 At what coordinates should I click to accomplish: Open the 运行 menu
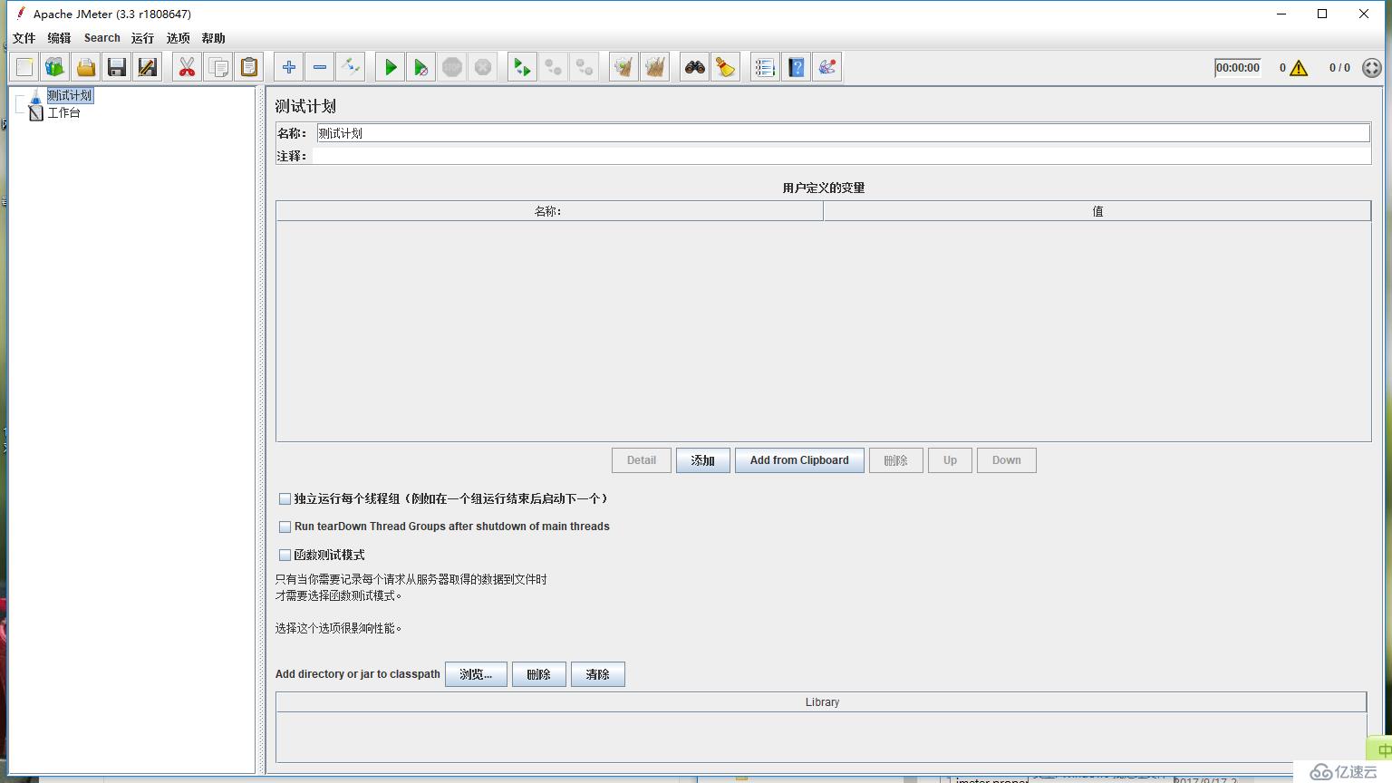(142, 38)
